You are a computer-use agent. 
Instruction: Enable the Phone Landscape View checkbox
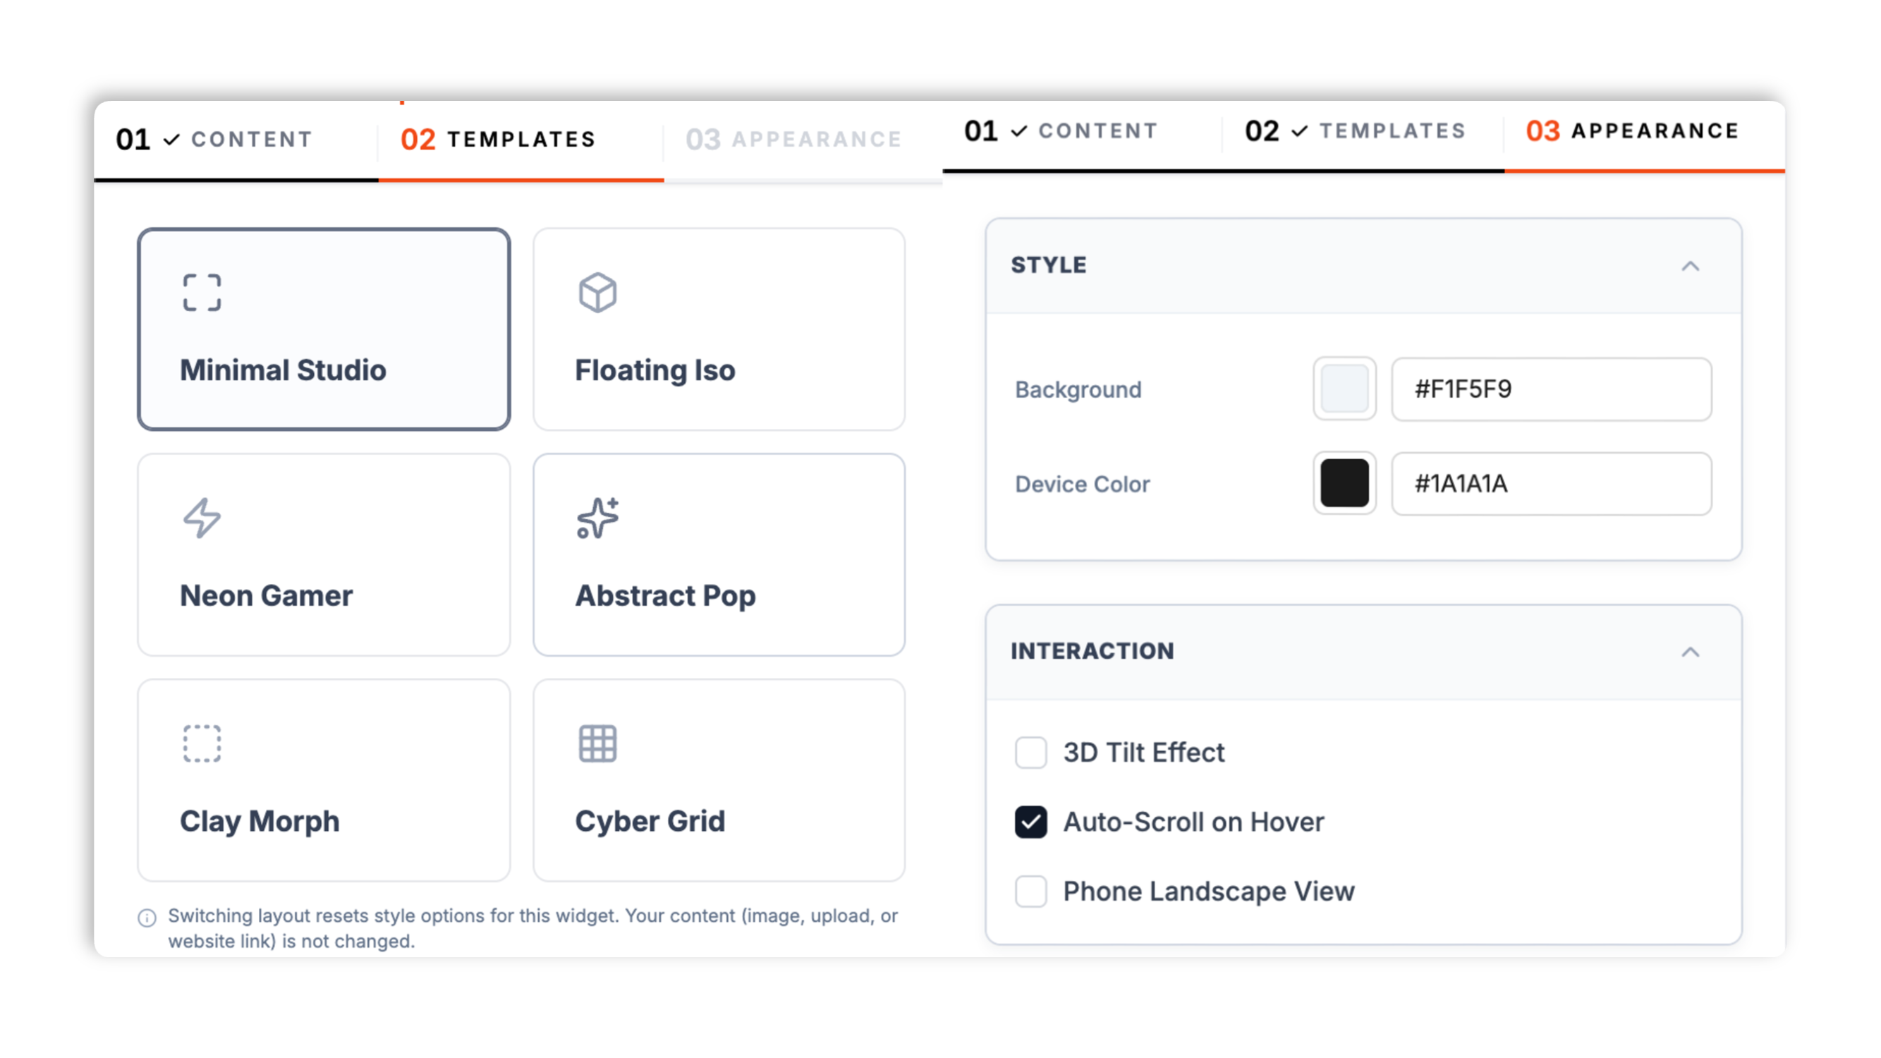(1030, 891)
